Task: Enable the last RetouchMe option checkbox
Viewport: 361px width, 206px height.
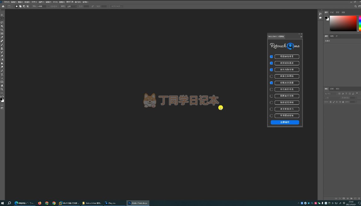Action: tap(271, 116)
